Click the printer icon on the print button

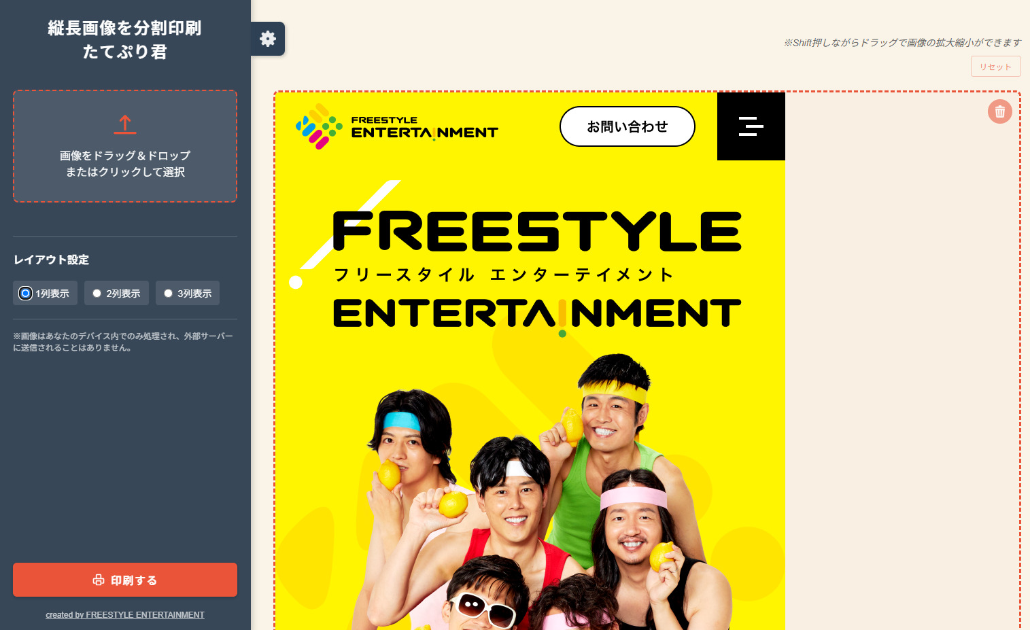[x=99, y=580]
